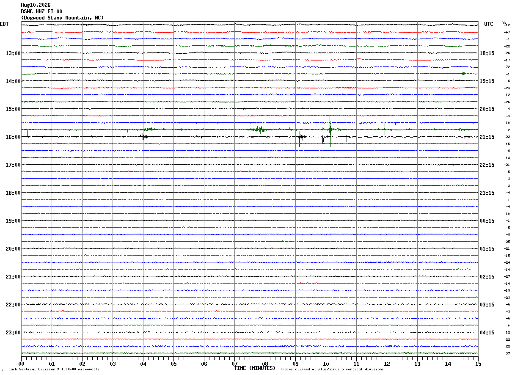Click the 21:15 UTC time label

click(x=487, y=137)
